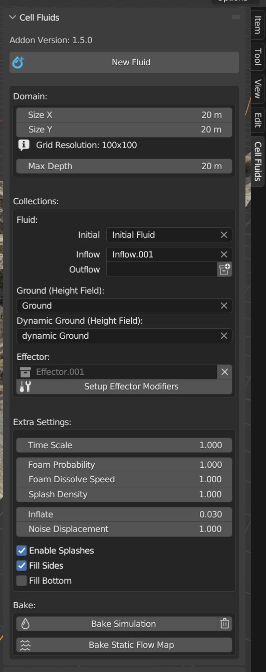
Task: Clear the dynamic Ground collection with X
Action: [x=224, y=336]
